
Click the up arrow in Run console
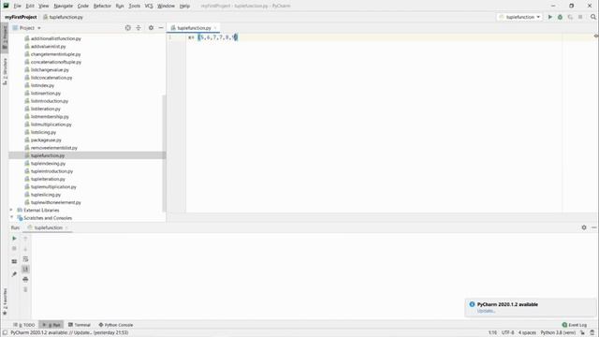[25, 239]
